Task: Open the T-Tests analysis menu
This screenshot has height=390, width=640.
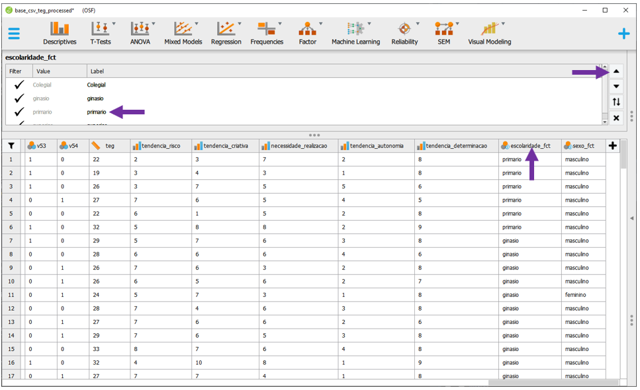Action: [101, 33]
